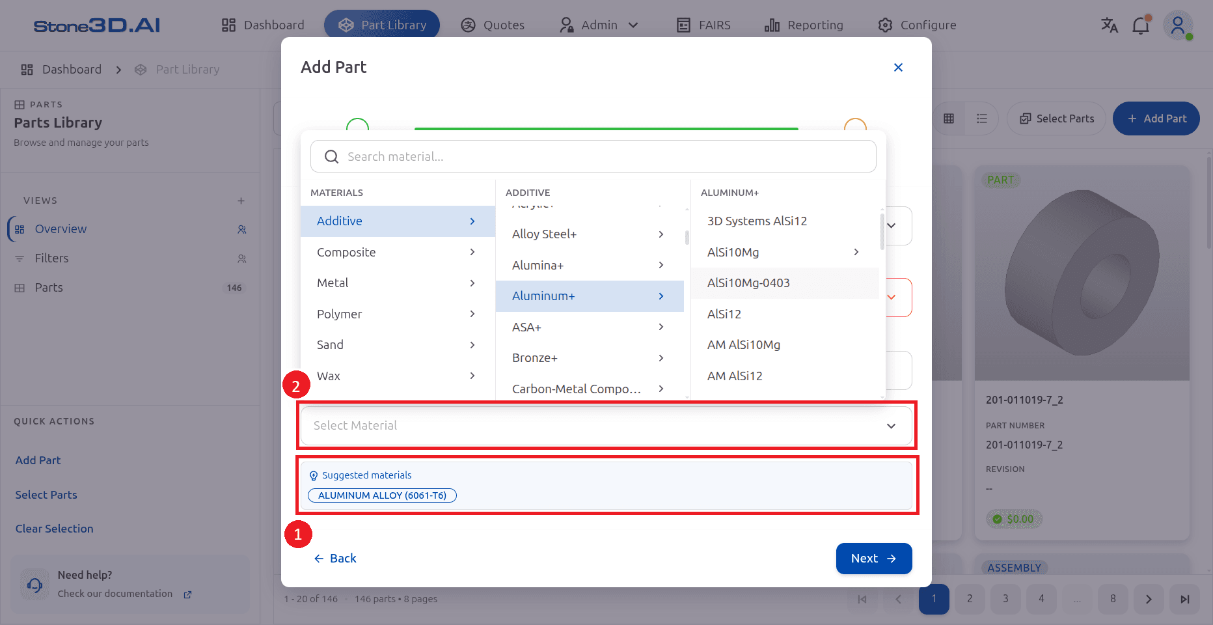Screen dimensions: 1213x625
Task: Add a new view with plus icon
Action: [241, 201]
